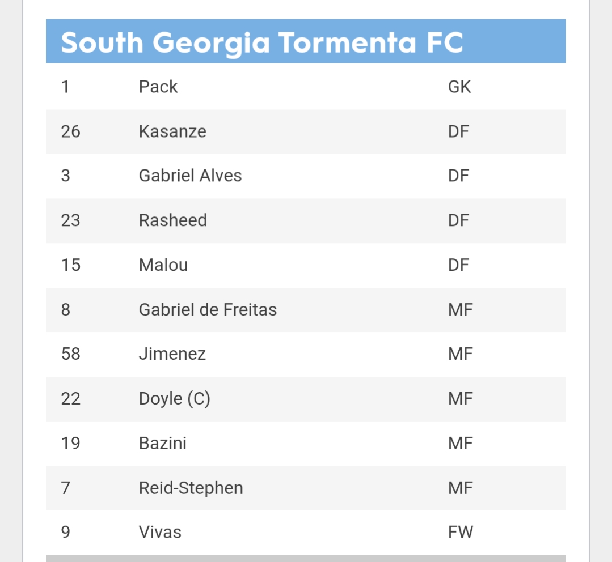Select Malou in the lineup table
Image resolution: width=612 pixels, height=562 pixels.
(163, 265)
